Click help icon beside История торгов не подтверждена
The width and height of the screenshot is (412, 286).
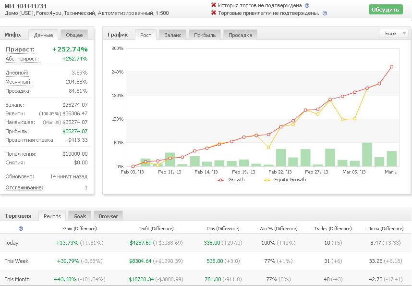coord(307,5)
